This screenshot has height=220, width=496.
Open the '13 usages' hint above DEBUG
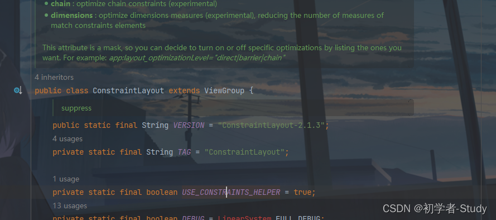click(70, 205)
